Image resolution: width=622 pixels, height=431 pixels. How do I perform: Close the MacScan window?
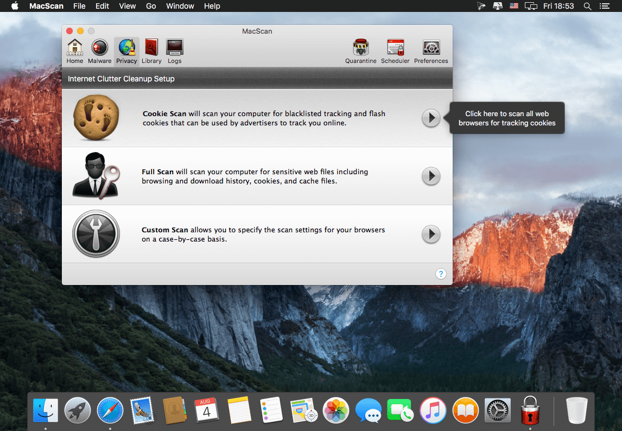[x=69, y=31]
